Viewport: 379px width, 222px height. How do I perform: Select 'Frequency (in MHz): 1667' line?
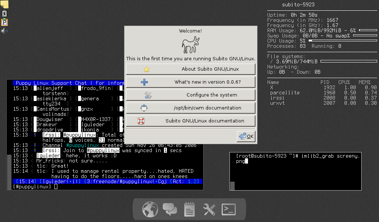click(303, 20)
